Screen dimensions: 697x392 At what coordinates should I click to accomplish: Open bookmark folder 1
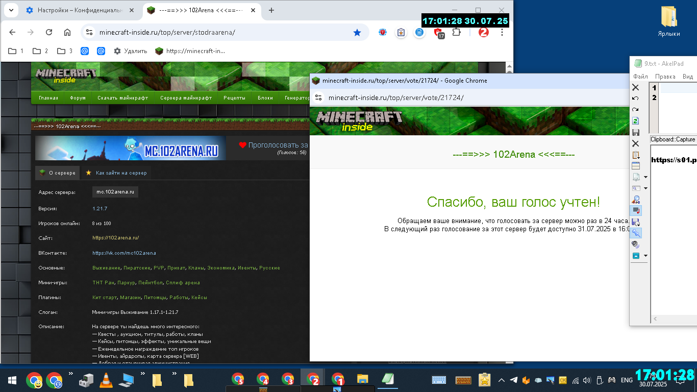[16, 51]
